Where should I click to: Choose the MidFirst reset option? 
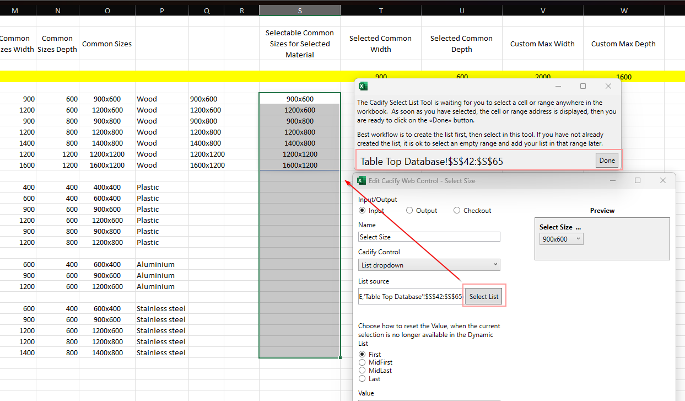(x=362, y=362)
